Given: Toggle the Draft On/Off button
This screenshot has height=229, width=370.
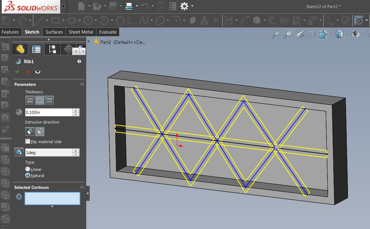Looking at the screenshot, I should [x=19, y=152].
